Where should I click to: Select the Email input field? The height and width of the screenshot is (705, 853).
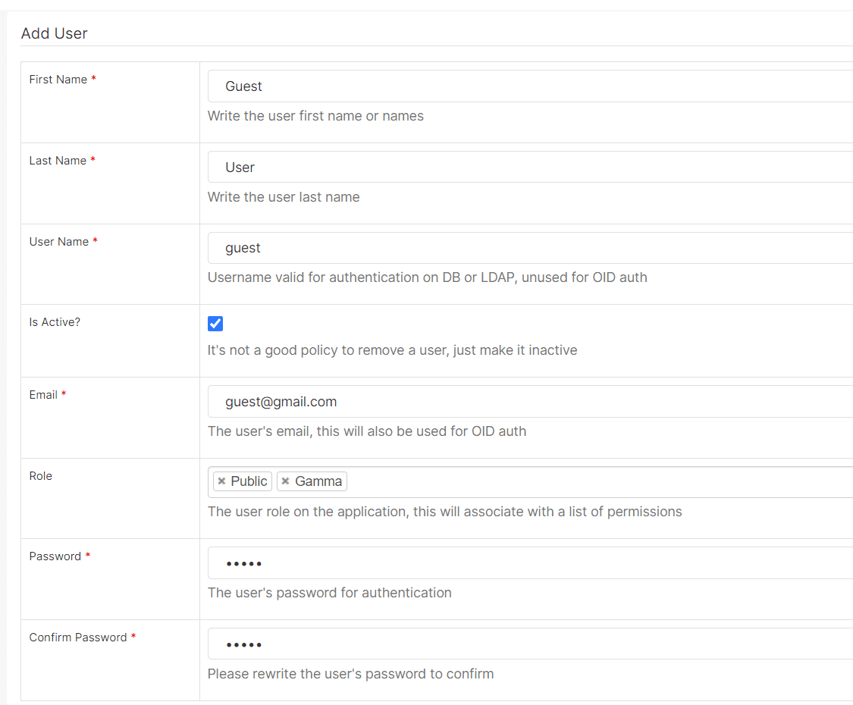click(x=455, y=401)
